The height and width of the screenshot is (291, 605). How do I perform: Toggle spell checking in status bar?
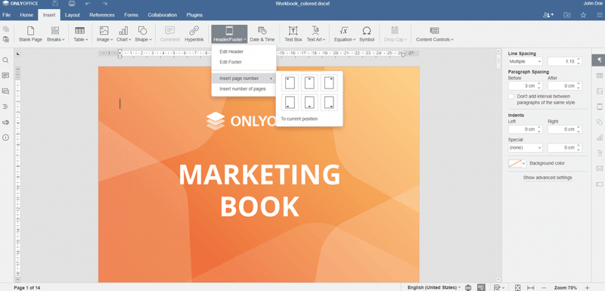pos(481,287)
